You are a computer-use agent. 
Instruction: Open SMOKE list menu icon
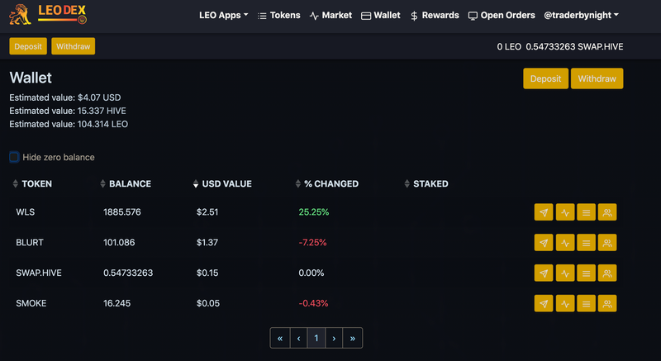click(x=586, y=303)
